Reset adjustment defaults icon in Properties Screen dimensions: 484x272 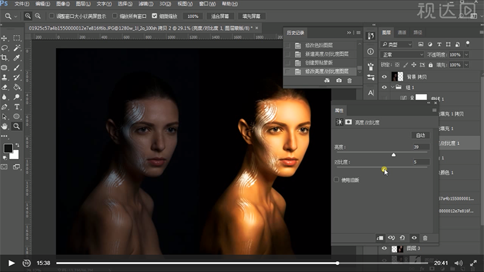pyautogui.click(x=402, y=238)
